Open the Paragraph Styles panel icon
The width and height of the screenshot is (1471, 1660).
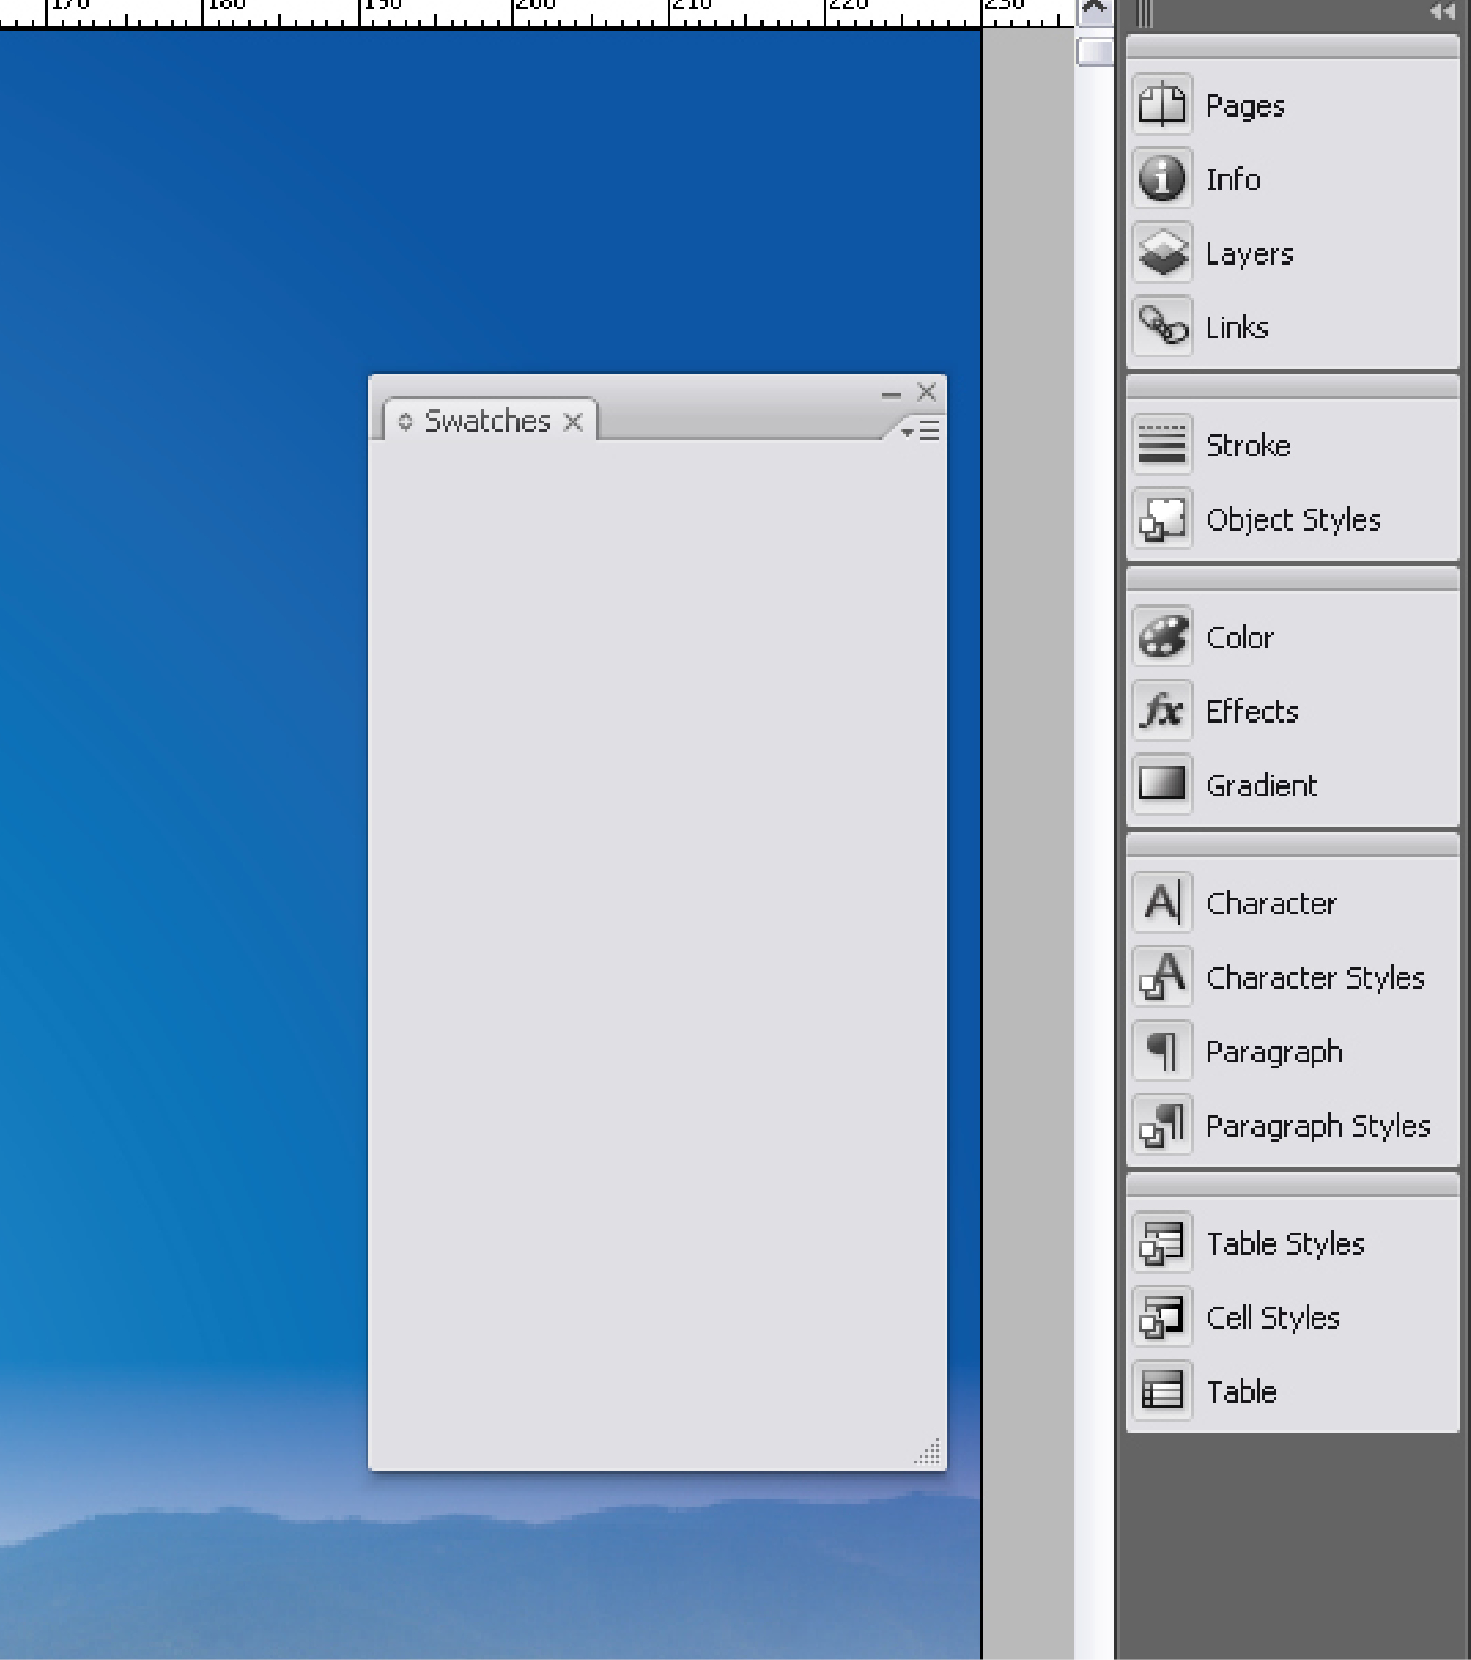[1162, 1125]
